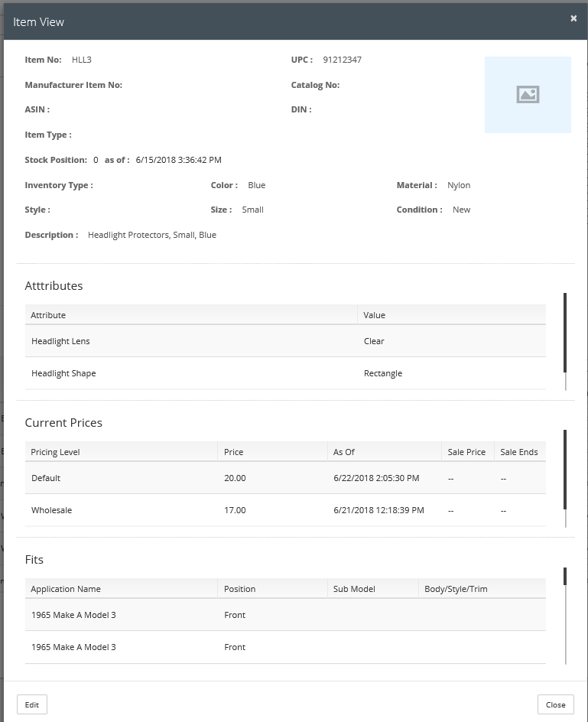Click the Position column header
This screenshot has height=722, width=588.
coord(272,589)
